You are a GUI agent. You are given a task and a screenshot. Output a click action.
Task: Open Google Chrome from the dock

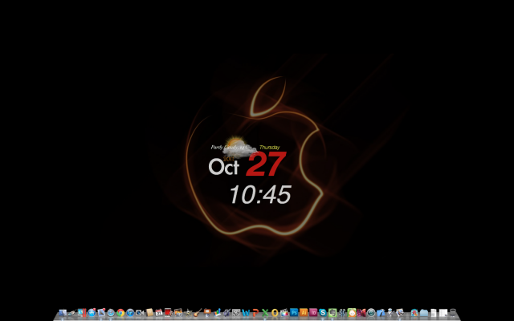point(120,313)
